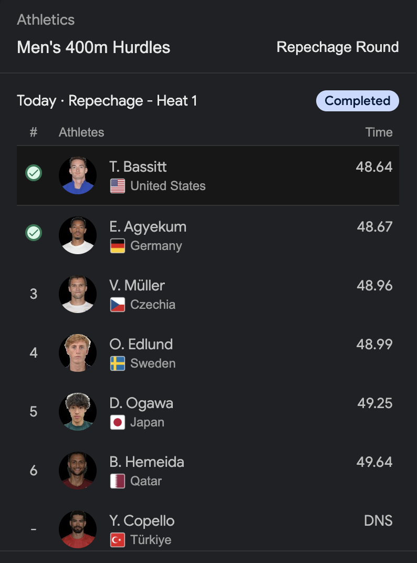The width and height of the screenshot is (417, 563).
Task: Select the Completed status badge
Action: tap(357, 101)
